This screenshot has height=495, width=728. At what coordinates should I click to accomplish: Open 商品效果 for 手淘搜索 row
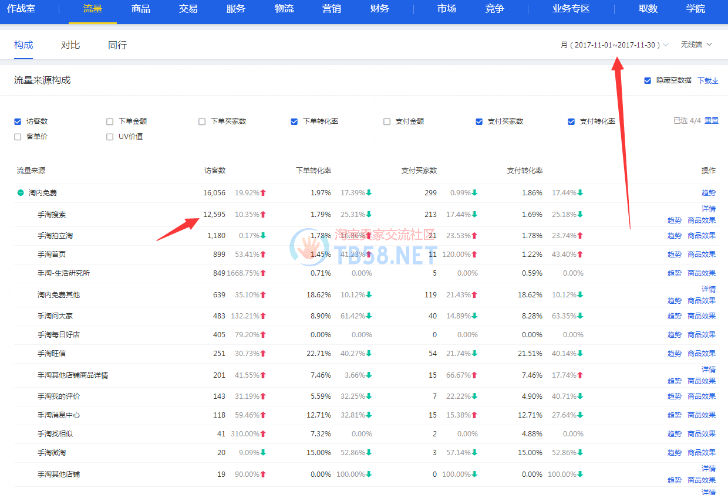tap(702, 221)
